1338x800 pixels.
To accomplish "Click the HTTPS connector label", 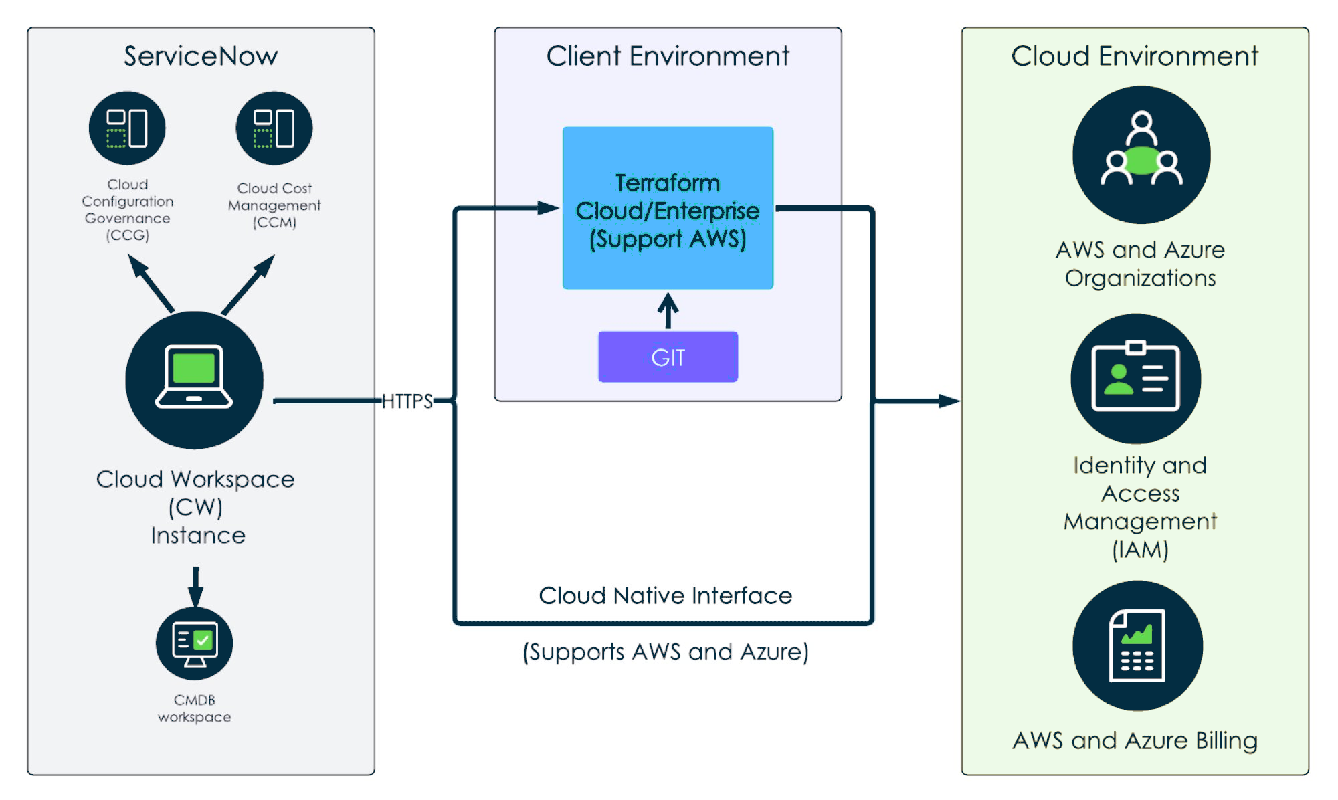I will pos(407,401).
